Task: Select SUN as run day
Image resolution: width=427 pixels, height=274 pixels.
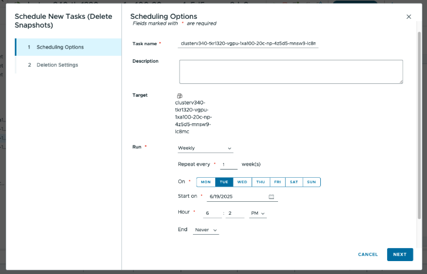Action: pos(311,182)
